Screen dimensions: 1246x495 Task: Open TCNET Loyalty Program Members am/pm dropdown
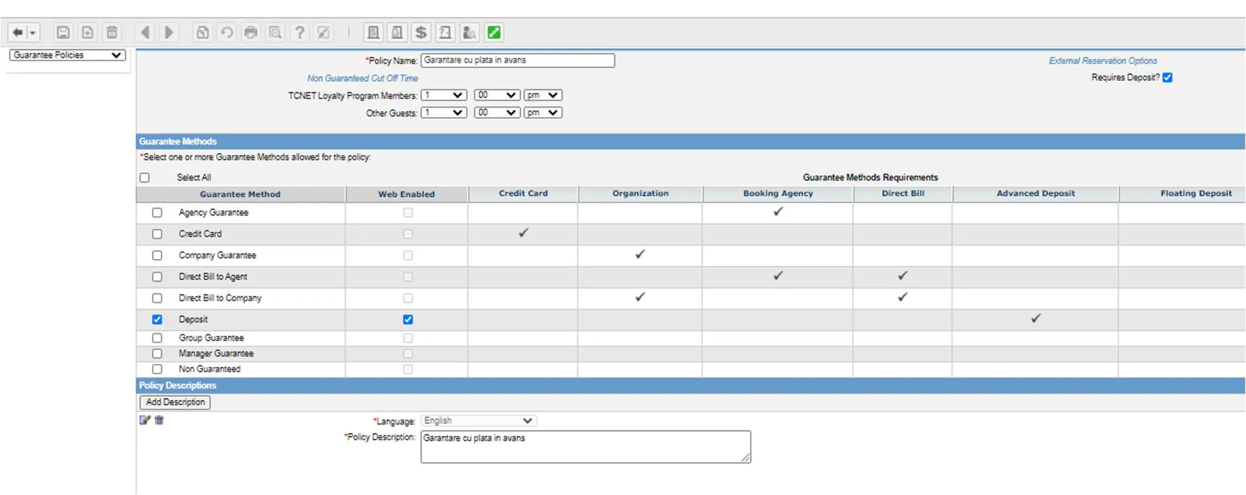[543, 95]
